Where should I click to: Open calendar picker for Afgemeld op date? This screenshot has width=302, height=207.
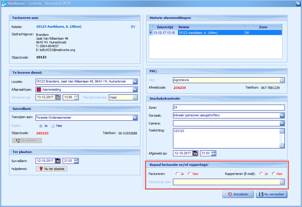click(195, 153)
